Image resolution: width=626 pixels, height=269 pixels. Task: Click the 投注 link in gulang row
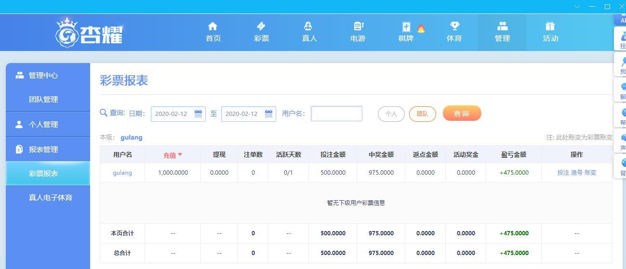coord(563,172)
